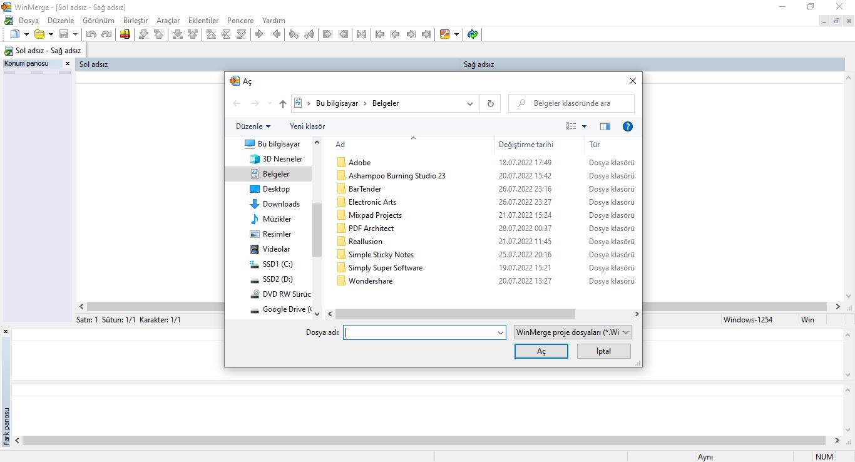Viewport: 855px width, 462px height.
Task: Expand the dropdown arrow beside the Open icon
Action: click(x=51, y=34)
